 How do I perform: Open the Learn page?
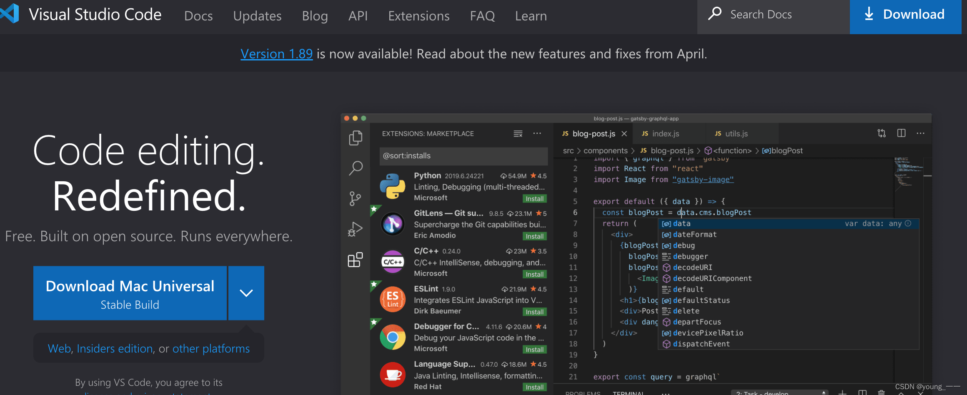click(531, 16)
